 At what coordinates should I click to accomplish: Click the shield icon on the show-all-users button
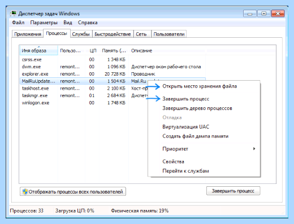coord(25,192)
